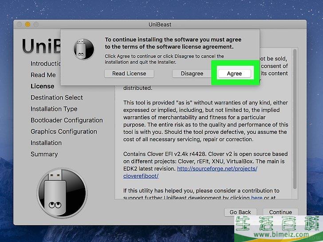This screenshot has height=242, width=323.
Task: Select the Bootloader Configuration step
Action: coord(67,120)
